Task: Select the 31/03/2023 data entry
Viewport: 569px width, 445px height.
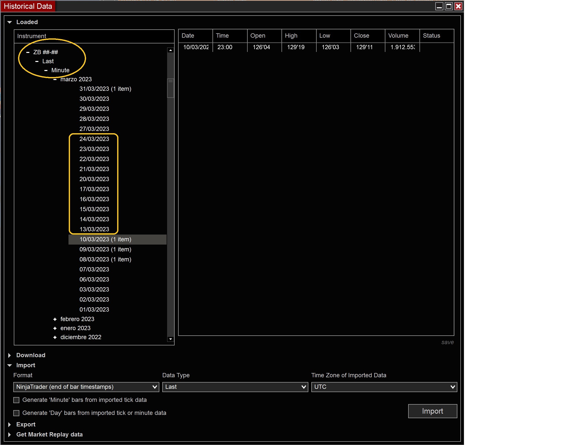Action: tap(105, 89)
